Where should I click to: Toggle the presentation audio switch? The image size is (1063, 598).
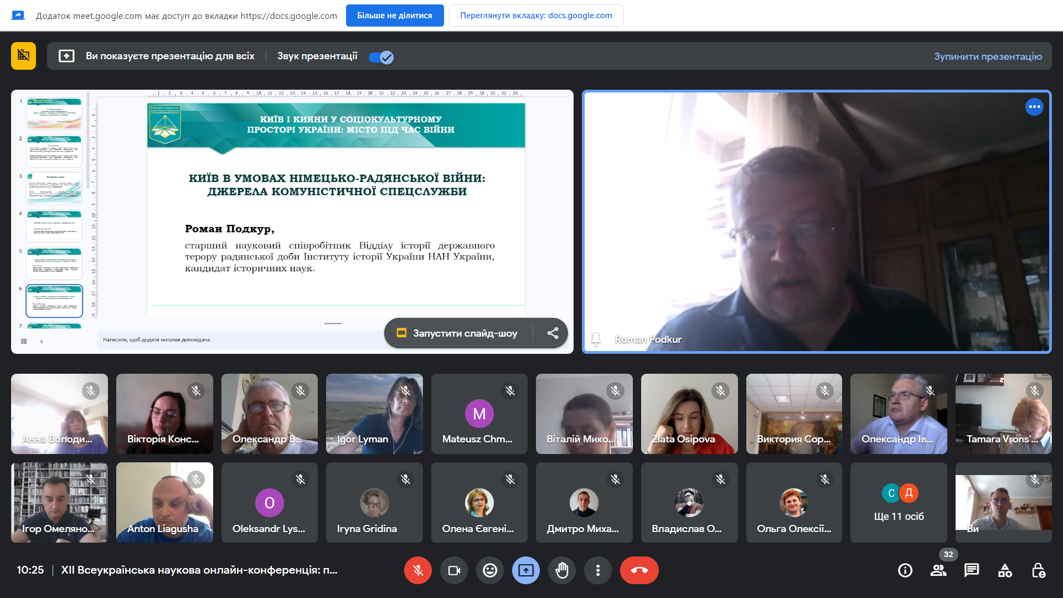[x=381, y=57]
